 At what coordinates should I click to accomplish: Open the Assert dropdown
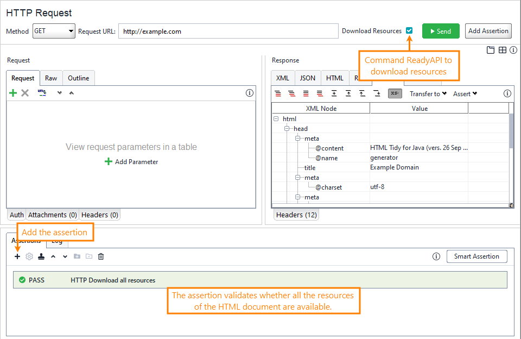click(x=465, y=93)
